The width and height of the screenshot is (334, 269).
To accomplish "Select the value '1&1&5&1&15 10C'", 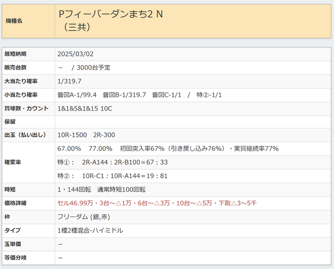I will pos(85,109).
